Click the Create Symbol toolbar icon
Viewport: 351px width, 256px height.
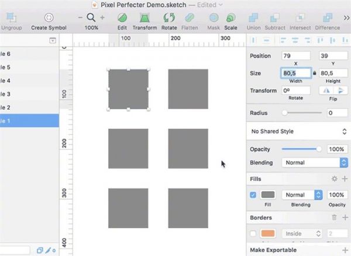click(49, 18)
